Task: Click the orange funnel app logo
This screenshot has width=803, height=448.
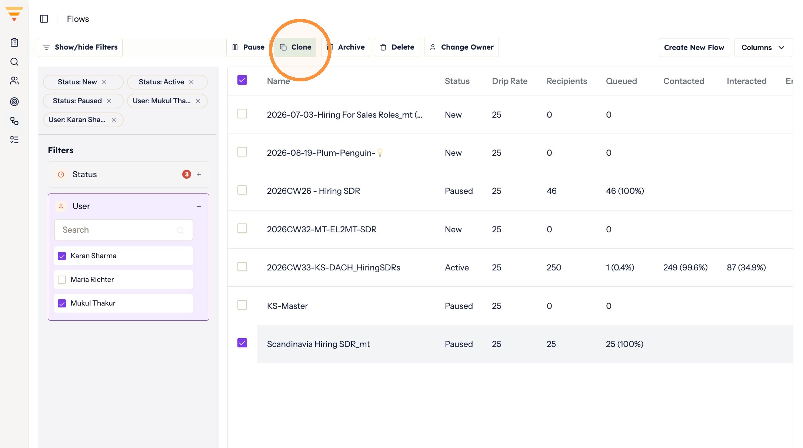Action: [x=14, y=14]
